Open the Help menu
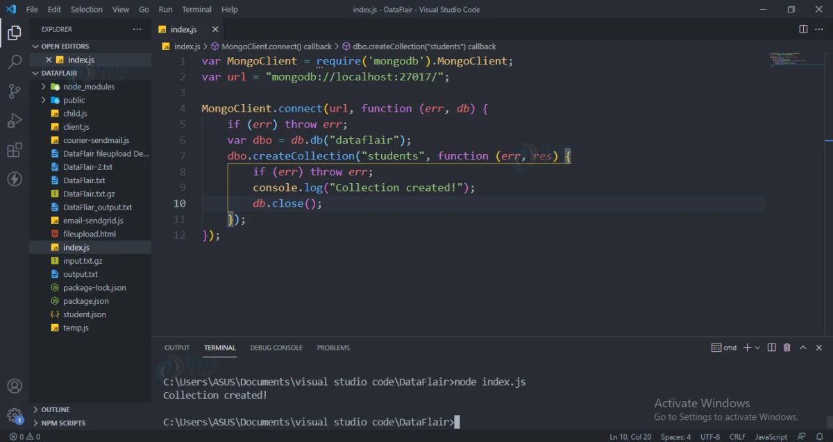Image resolution: width=833 pixels, height=442 pixels. tap(230, 9)
